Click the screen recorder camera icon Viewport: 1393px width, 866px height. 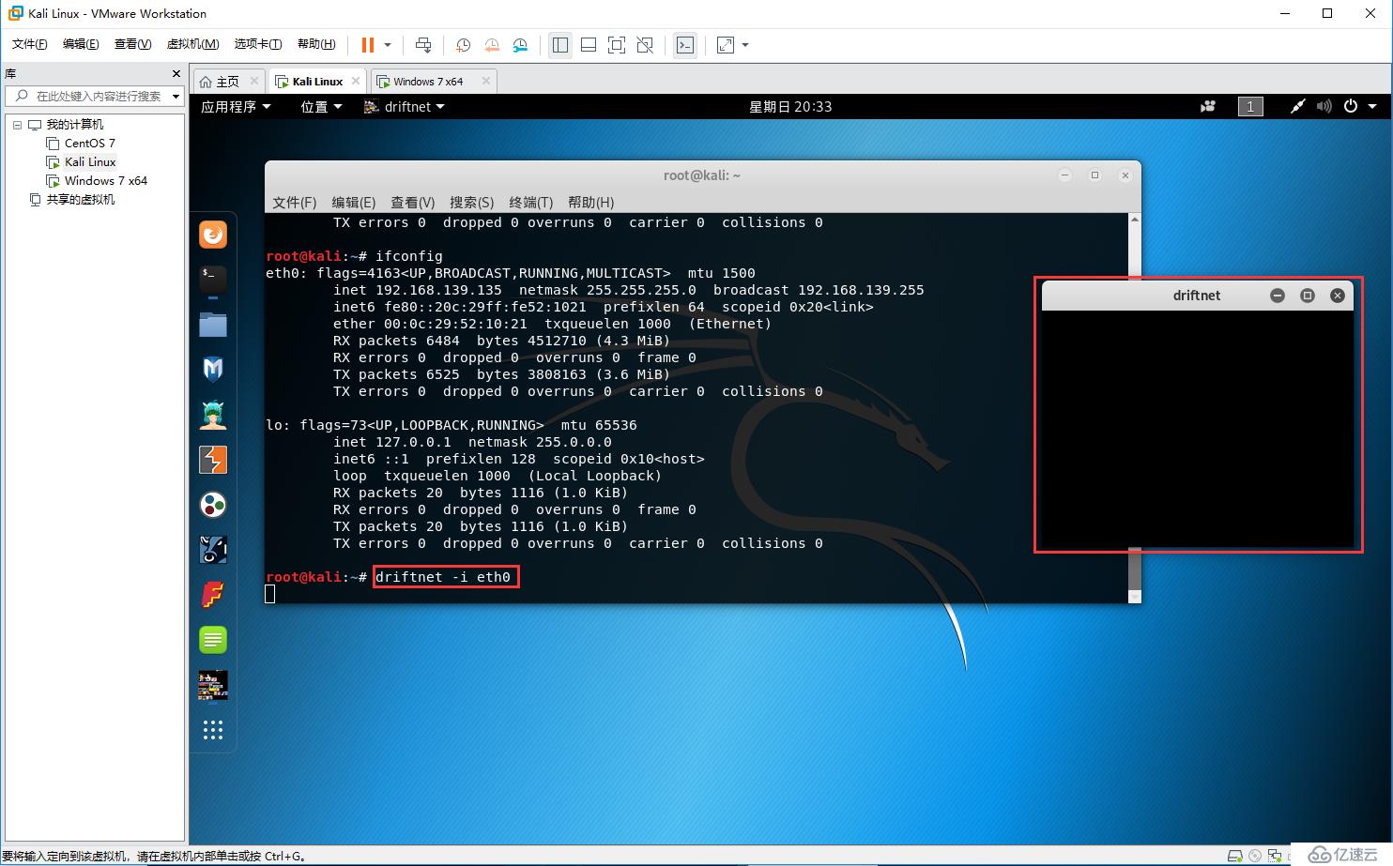click(1208, 107)
